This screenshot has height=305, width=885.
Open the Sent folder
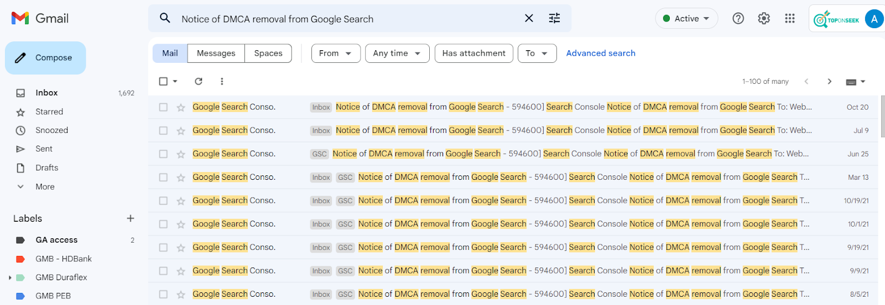[x=44, y=149]
